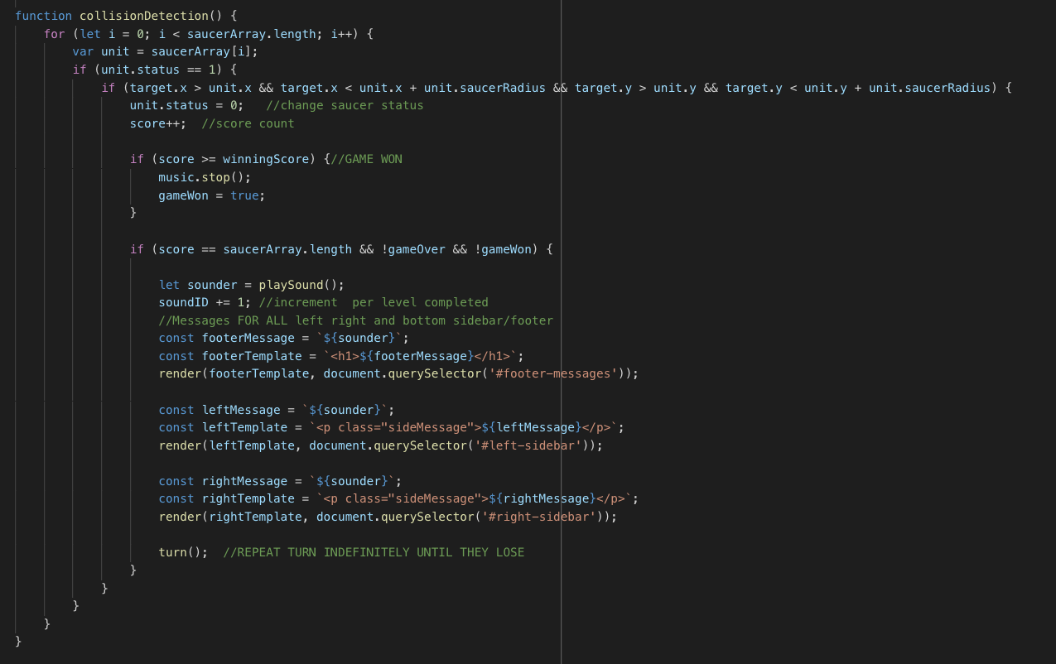Click the '//REPEAT TURN INDEFINITELY UNTIL THEY LOSE' comment
This screenshot has width=1056, height=664.
(x=374, y=552)
